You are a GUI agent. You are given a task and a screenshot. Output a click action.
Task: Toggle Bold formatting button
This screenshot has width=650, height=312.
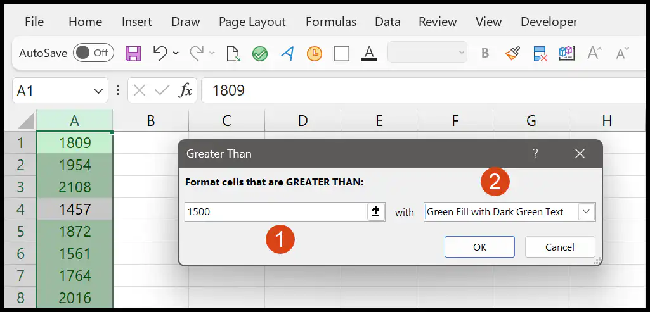[484, 53]
